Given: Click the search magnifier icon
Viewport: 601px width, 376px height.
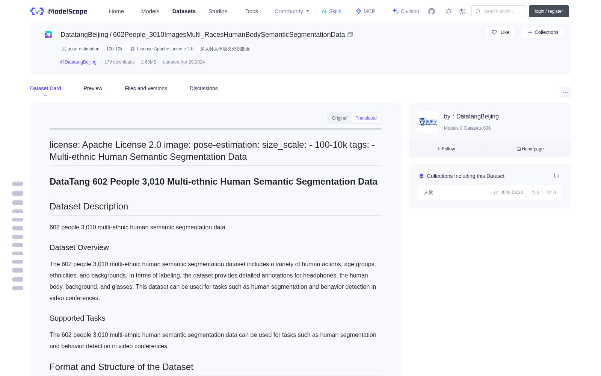Looking at the screenshot, I should (x=478, y=11).
